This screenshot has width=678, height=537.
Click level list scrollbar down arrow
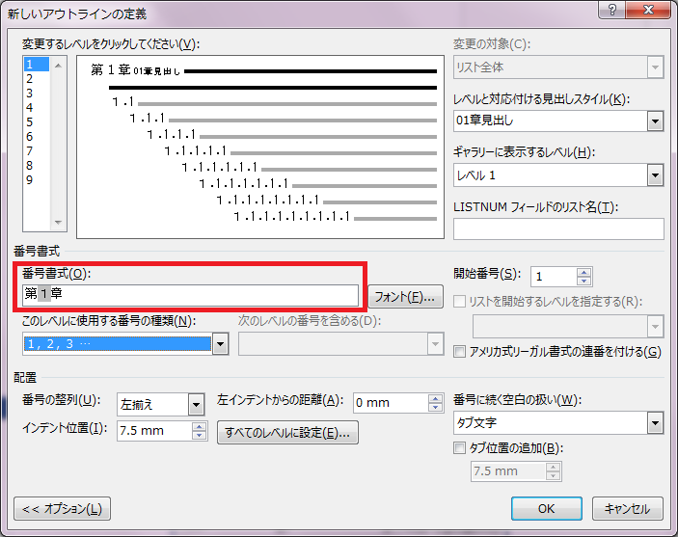[59, 223]
